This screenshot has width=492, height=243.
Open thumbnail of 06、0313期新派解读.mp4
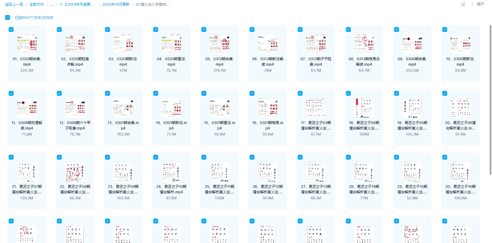[268, 44]
